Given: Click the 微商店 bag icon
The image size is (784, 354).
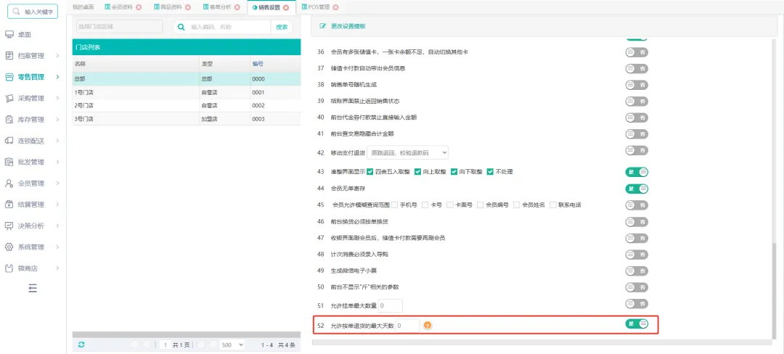Looking at the screenshot, I should [x=9, y=268].
